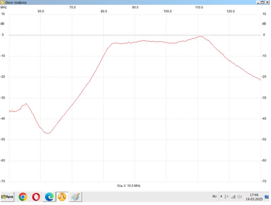Minimize the Окно графика window

coord(257,2)
